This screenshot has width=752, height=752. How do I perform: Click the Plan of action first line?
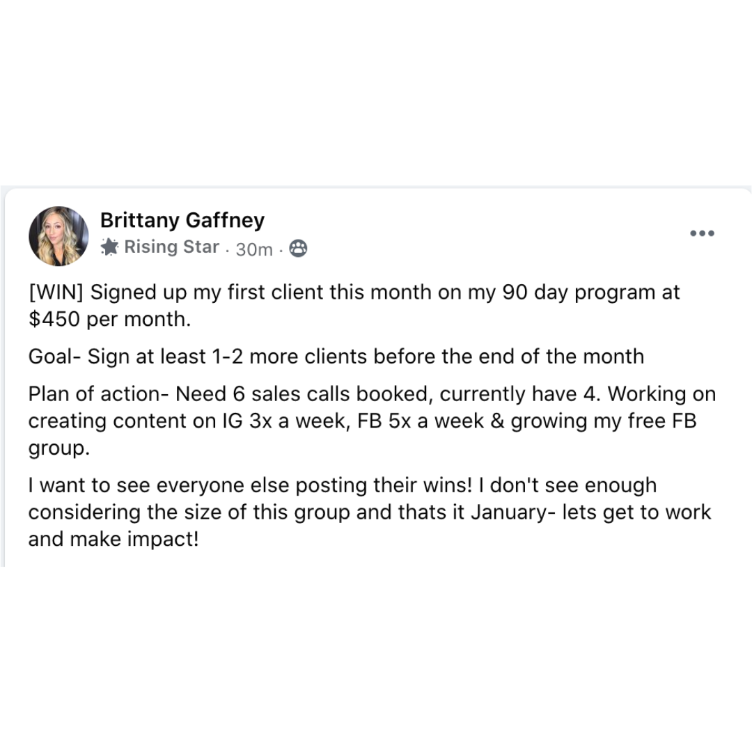372,393
